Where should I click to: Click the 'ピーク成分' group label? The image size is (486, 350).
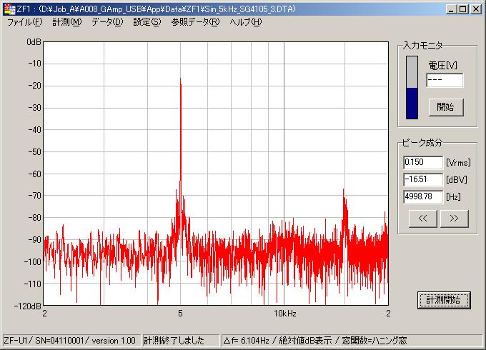tap(422, 142)
